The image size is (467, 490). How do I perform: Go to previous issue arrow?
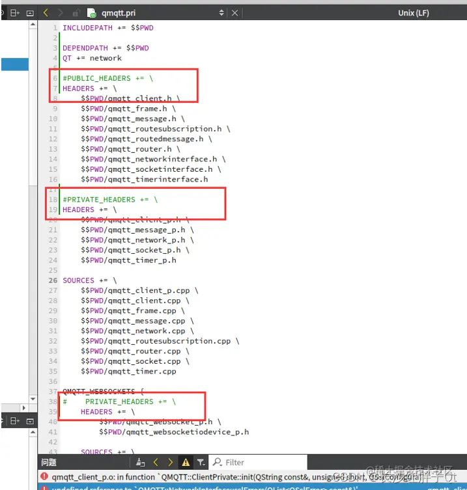click(x=156, y=462)
